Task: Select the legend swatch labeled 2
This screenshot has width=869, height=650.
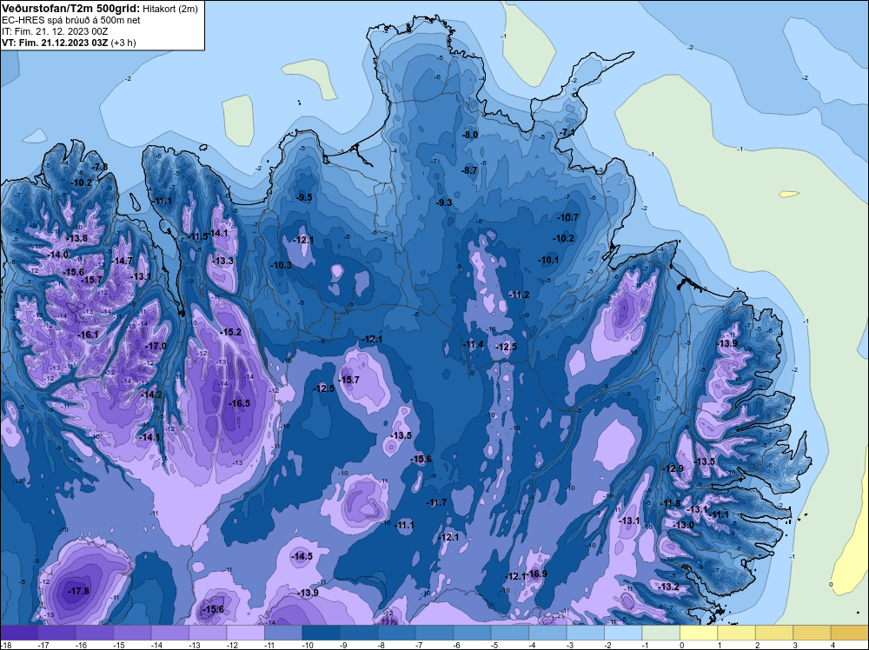Action: point(774,633)
